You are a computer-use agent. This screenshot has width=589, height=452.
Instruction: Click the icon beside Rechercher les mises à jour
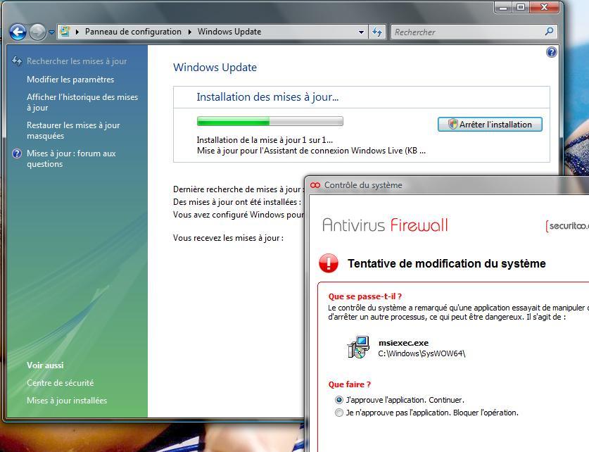pyautogui.click(x=17, y=61)
